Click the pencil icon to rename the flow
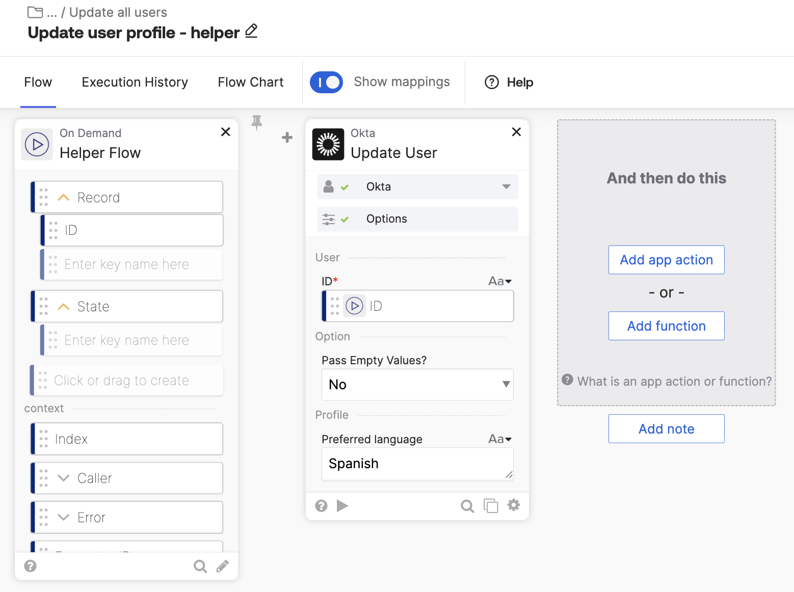The width and height of the screenshot is (794, 592). (251, 32)
